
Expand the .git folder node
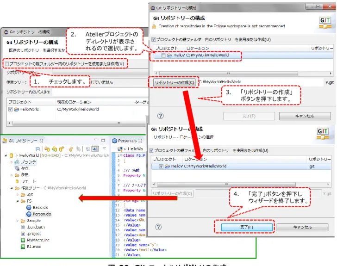point(18,195)
